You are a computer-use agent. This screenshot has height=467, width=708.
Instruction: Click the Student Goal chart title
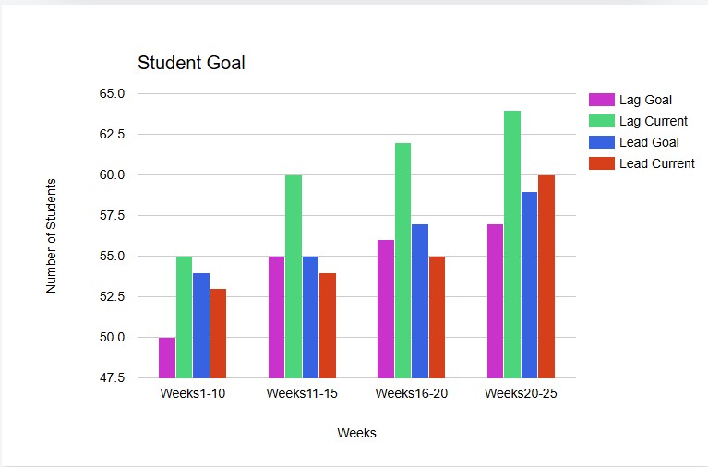(x=191, y=64)
